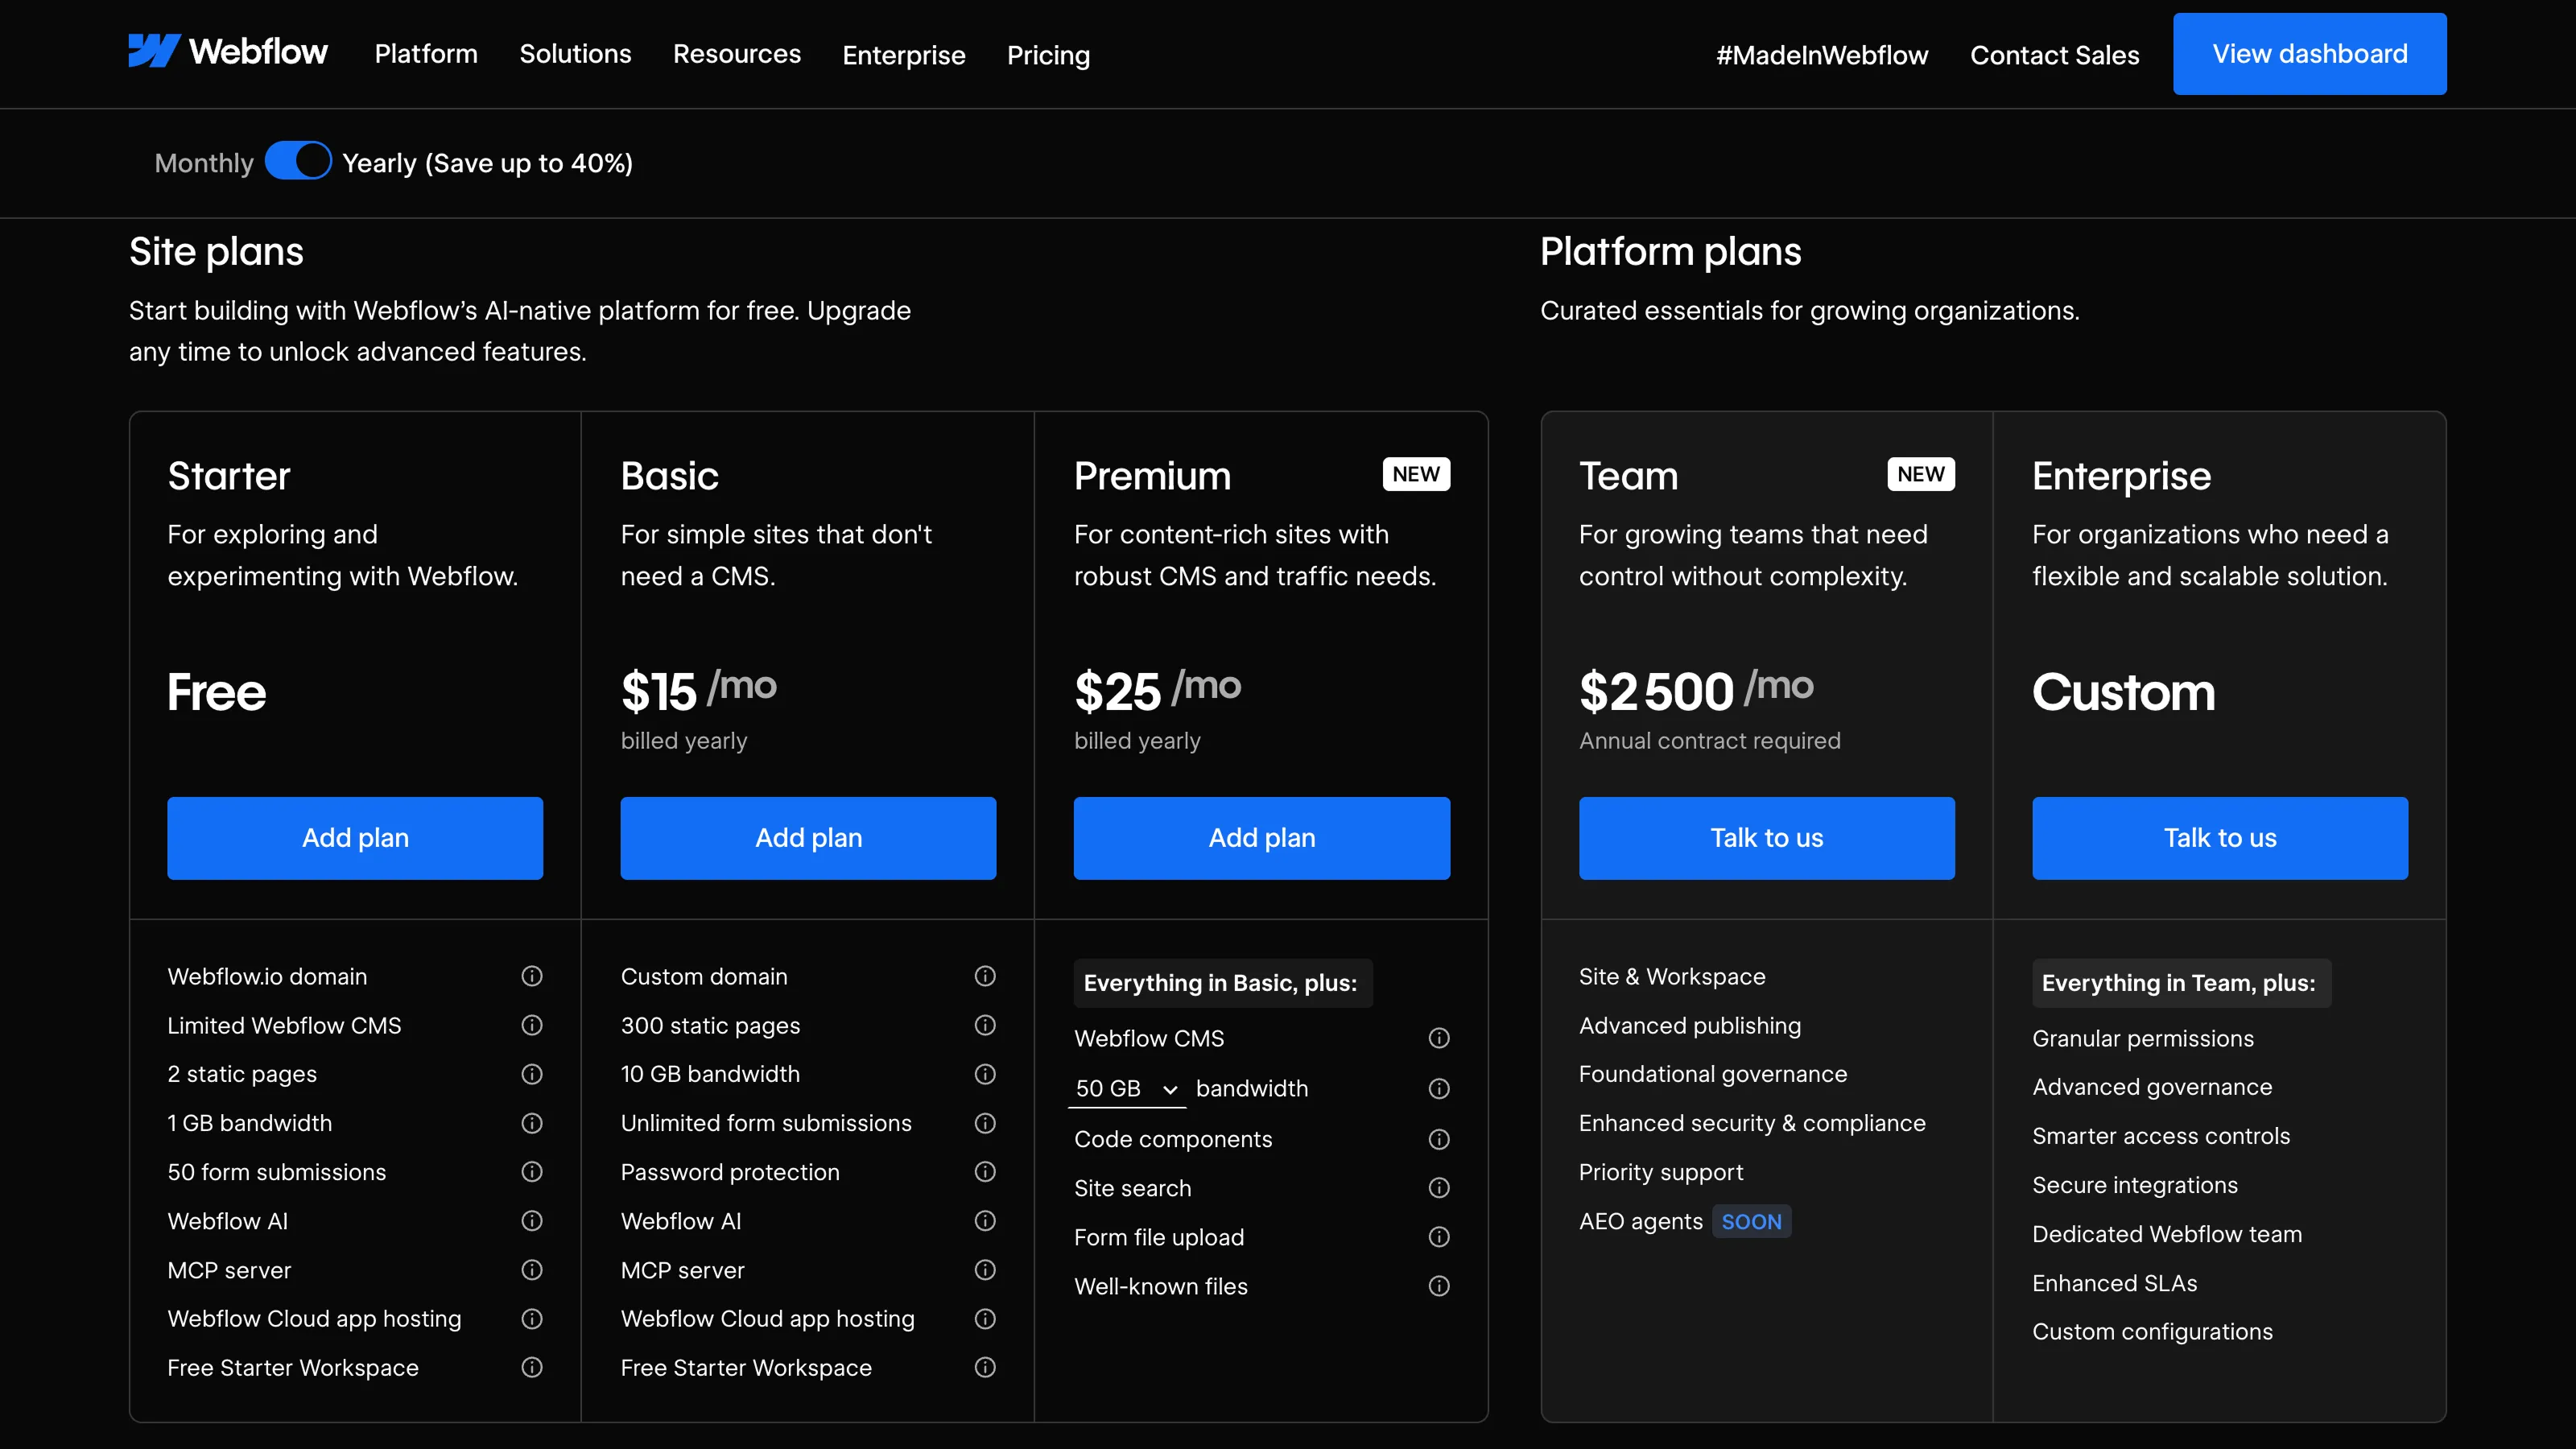Click the NEW badge on Team
Viewport: 2576px width, 1449px height.
tap(1921, 474)
